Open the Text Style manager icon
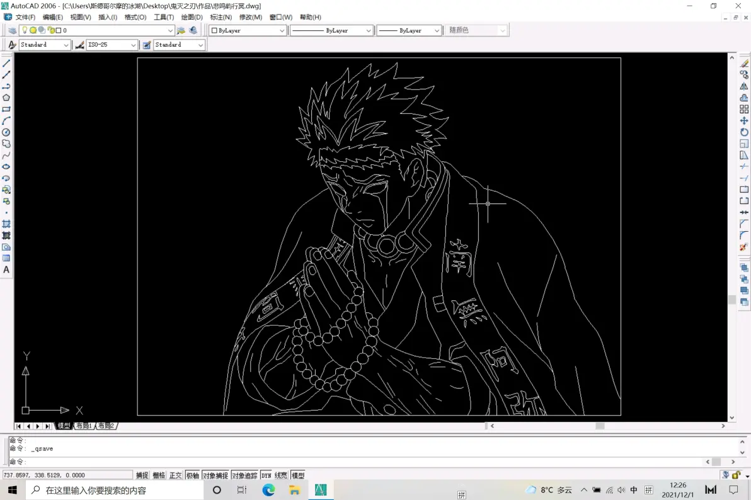Image resolution: width=751 pixels, height=500 pixels. pos(12,45)
